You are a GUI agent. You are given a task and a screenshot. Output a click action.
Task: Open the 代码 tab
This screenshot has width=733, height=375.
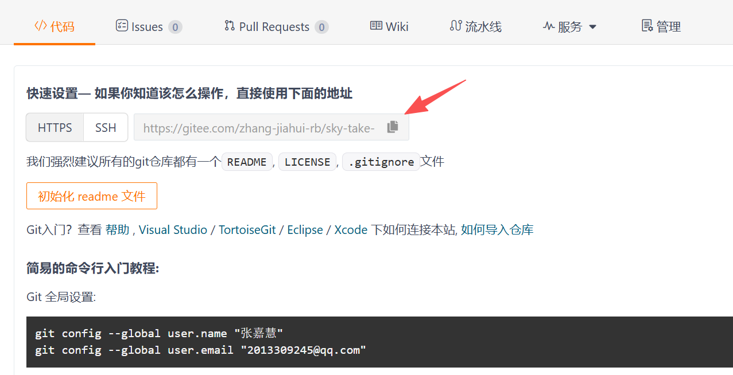click(x=55, y=26)
